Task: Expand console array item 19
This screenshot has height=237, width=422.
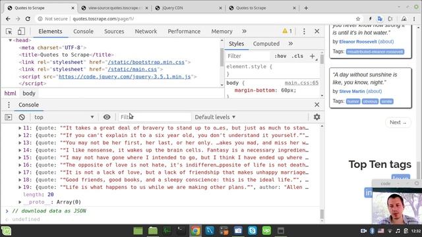Action: (20, 187)
